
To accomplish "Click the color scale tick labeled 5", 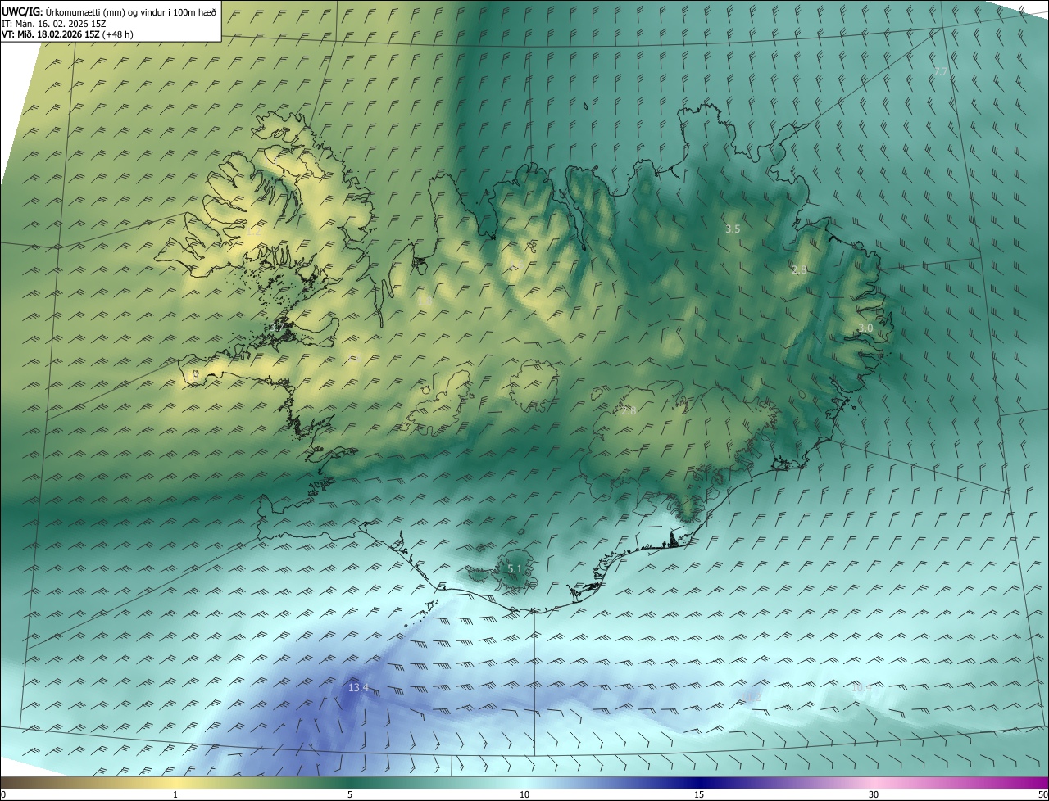I will (350, 794).
